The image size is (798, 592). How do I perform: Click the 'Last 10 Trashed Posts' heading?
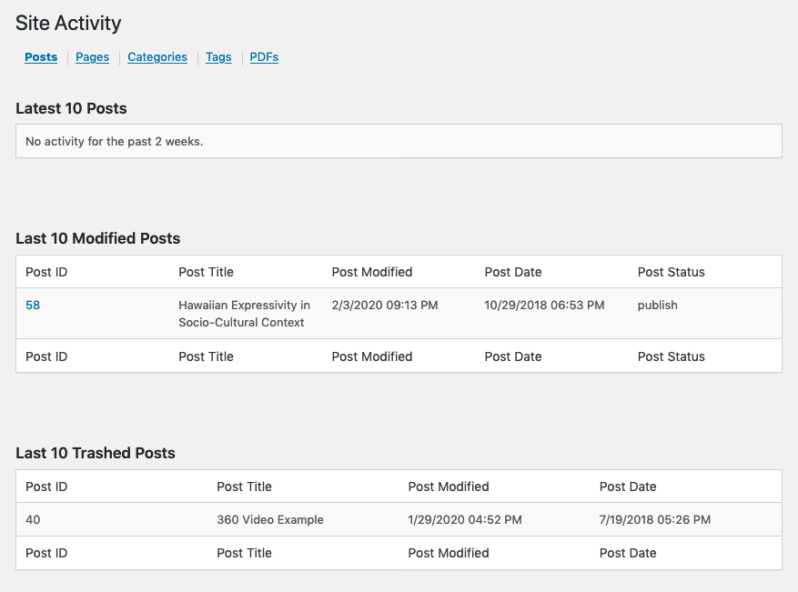[96, 453]
